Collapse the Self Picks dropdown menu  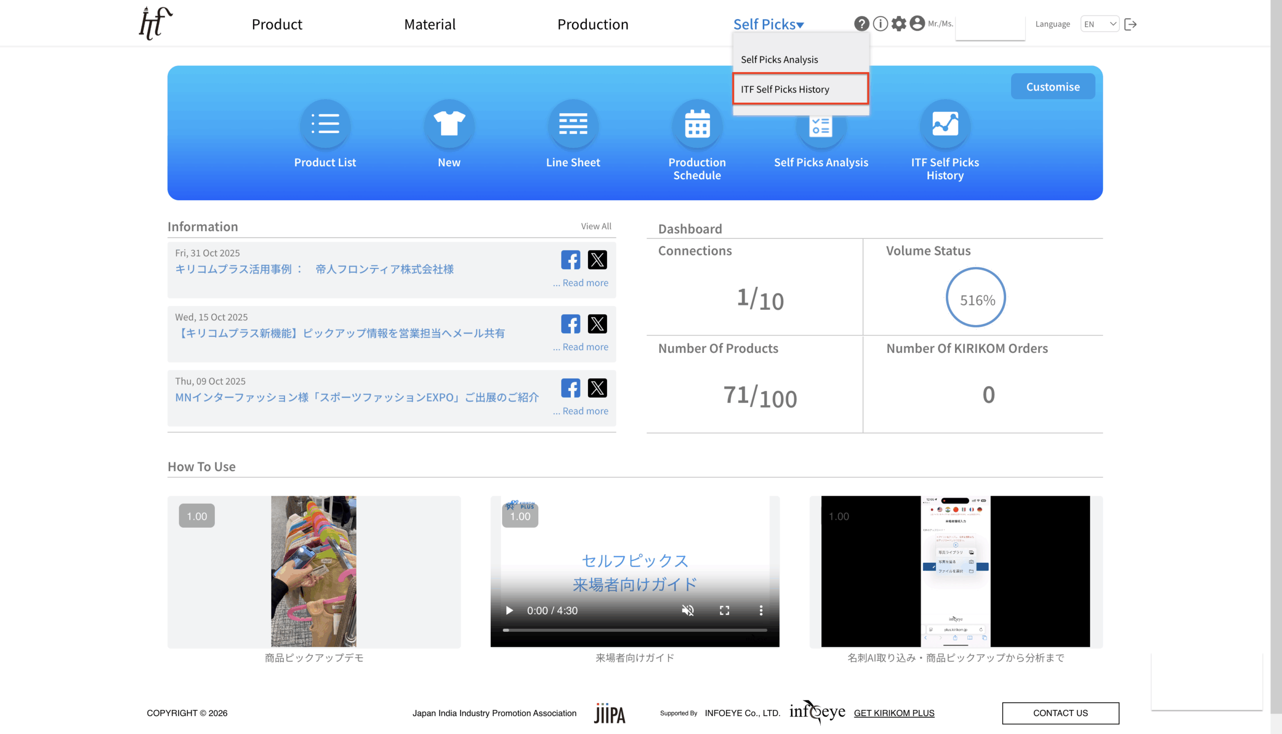click(x=768, y=24)
